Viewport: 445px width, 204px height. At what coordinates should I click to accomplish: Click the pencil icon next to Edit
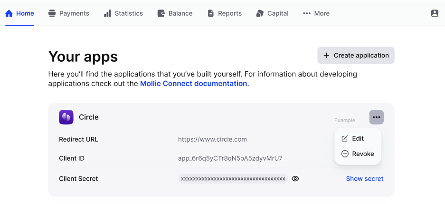[x=345, y=139]
